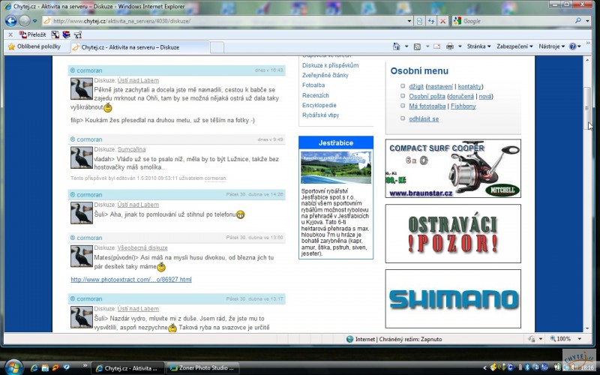600x375 pixels.
Task: Click the Ostraváci Pozor banner
Action: 453,234
